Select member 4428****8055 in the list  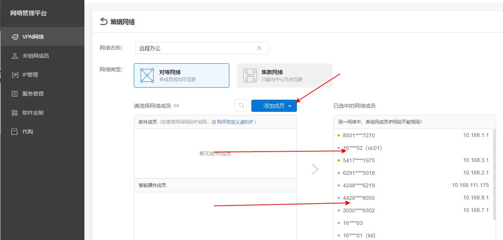(359, 198)
